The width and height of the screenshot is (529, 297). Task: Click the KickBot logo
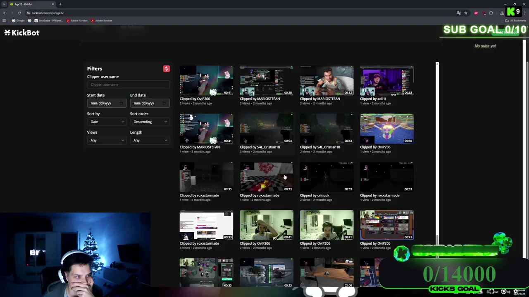pos(22,33)
